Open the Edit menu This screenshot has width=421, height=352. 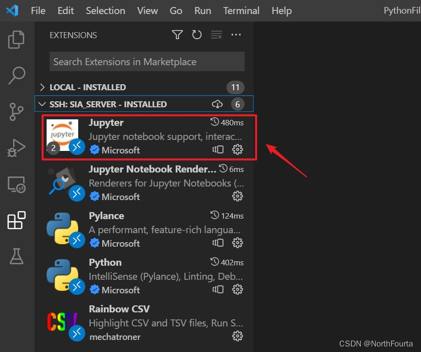tap(66, 11)
